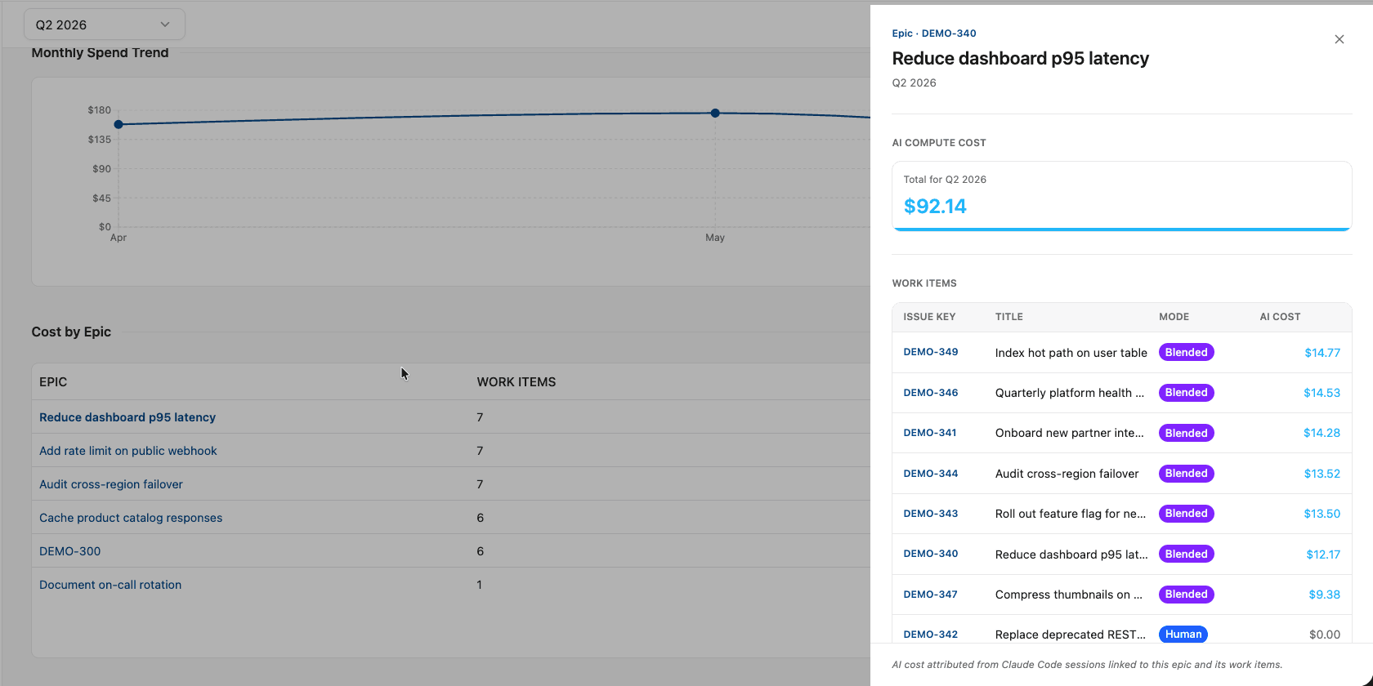Open Document on-call rotation epic

[110, 585]
